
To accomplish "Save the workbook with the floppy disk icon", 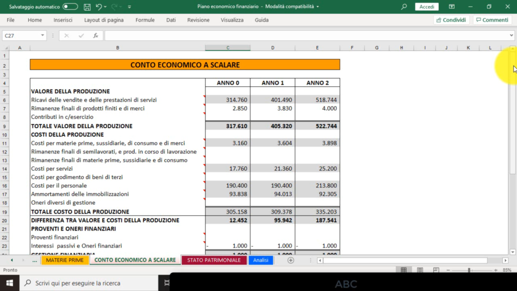I will pyautogui.click(x=87, y=7).
